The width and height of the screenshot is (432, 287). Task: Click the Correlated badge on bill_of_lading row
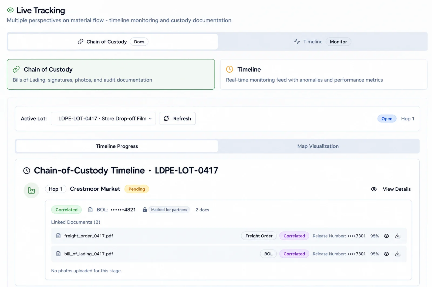pyautogui.click(x=294, y=254)
